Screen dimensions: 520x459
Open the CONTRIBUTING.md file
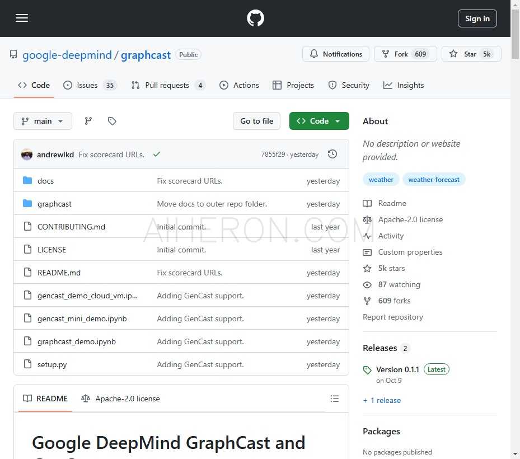tap(71, 227)
